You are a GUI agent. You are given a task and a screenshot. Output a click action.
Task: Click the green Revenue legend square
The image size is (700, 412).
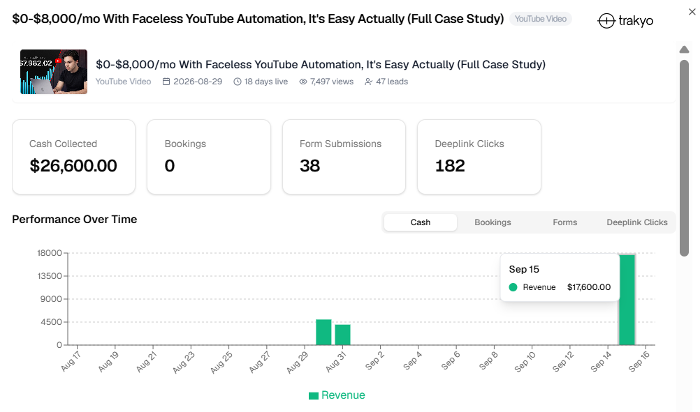(314, 395)
